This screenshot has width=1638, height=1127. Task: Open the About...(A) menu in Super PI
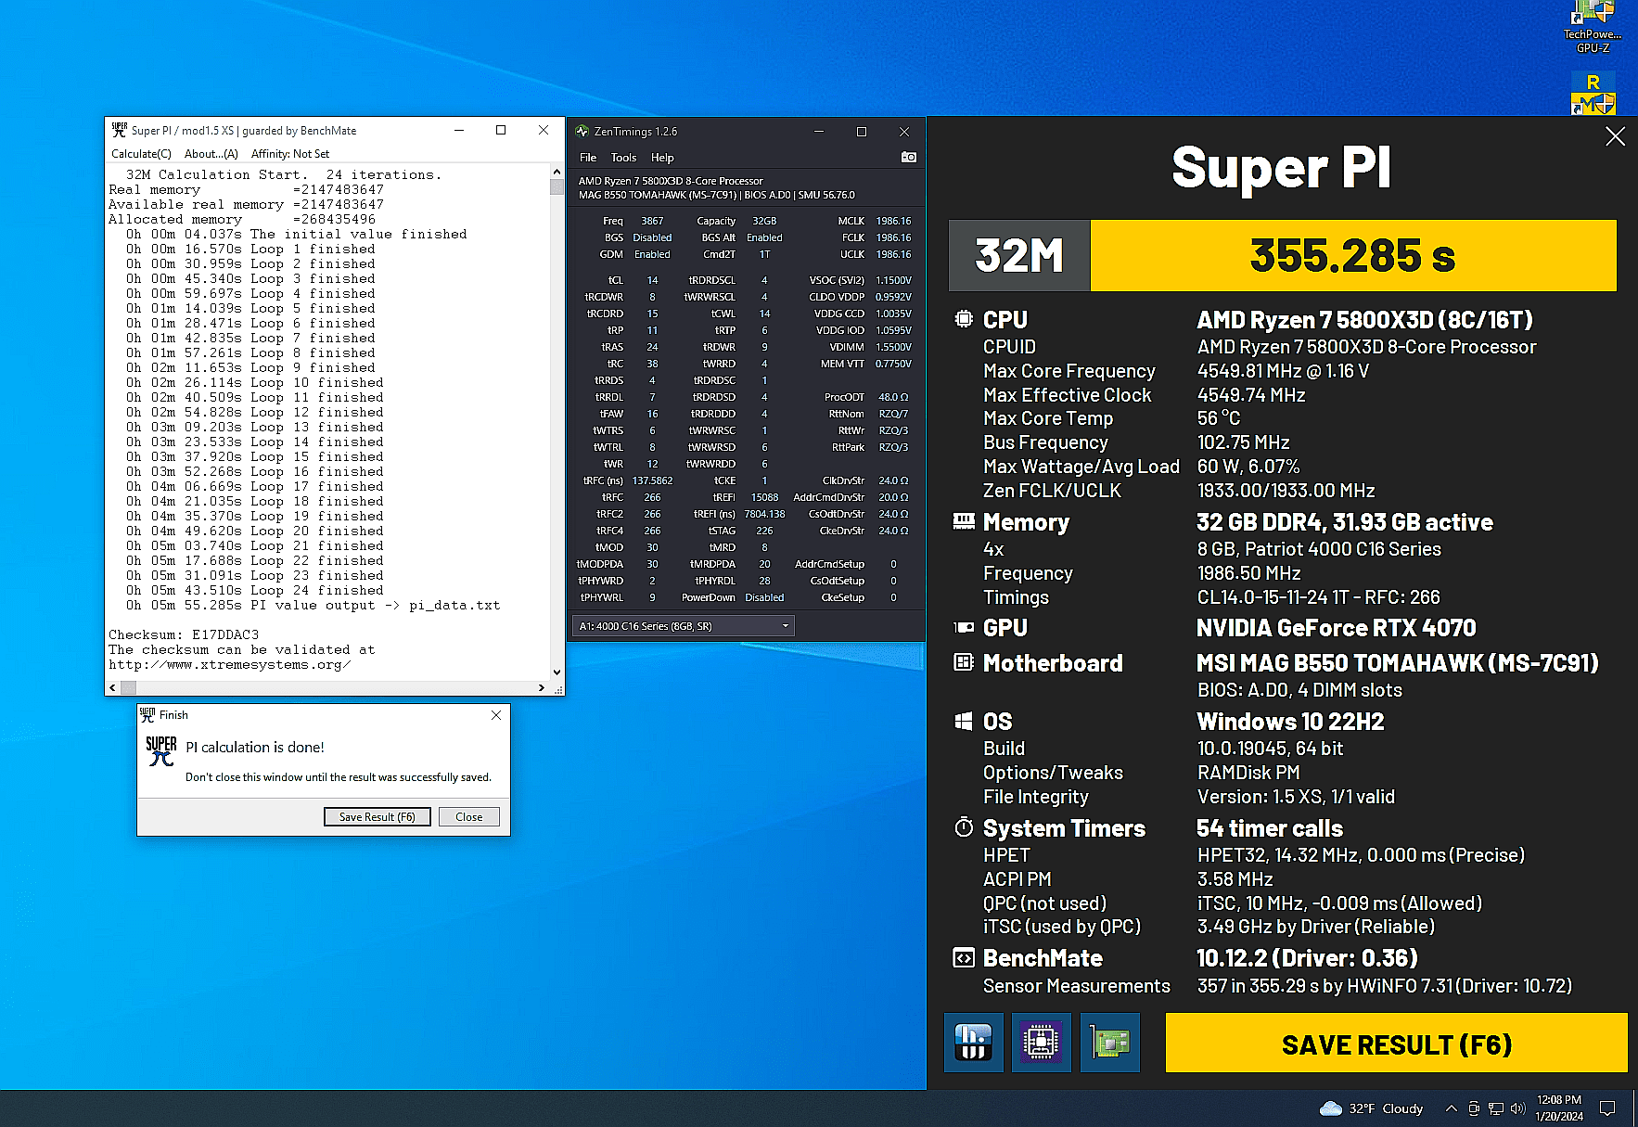click(211, 154)
